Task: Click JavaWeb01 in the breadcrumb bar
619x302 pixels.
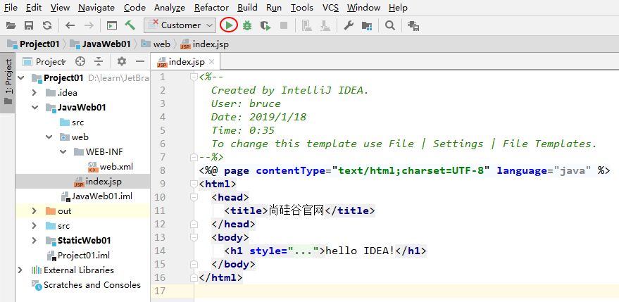Action: point(106,44)
